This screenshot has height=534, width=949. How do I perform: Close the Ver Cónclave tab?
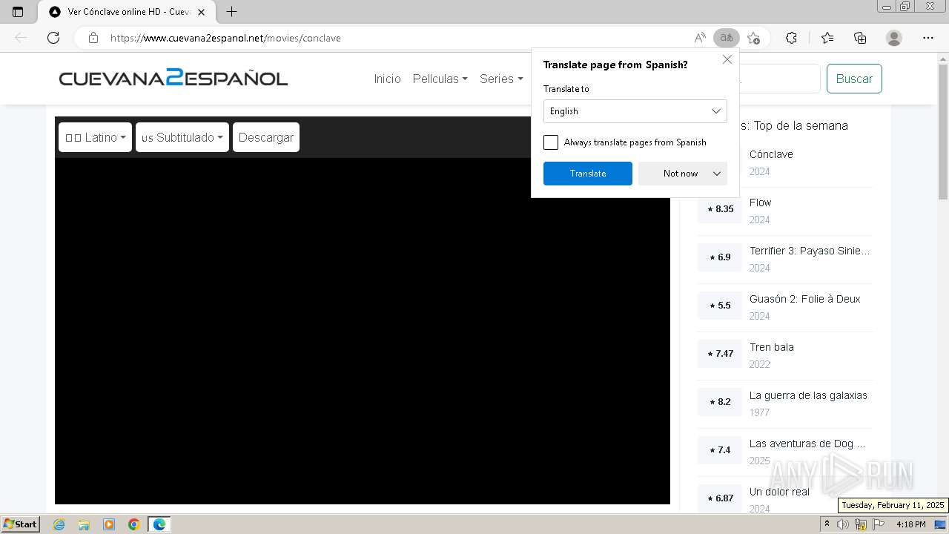pyautogui.click(x=201, y=12)
